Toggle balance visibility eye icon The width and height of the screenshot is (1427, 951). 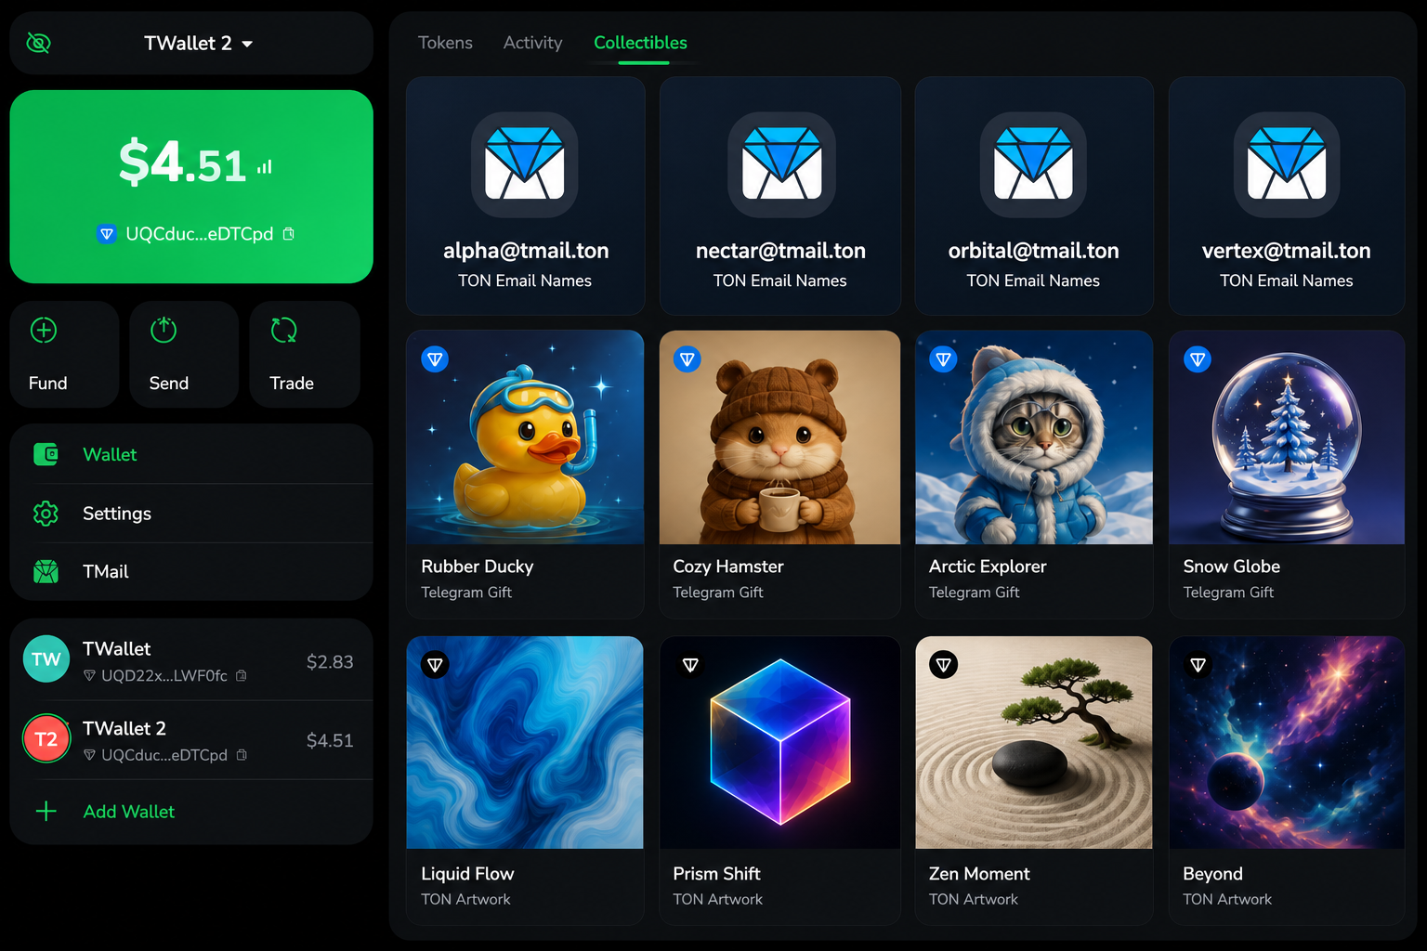coord(38,43)
